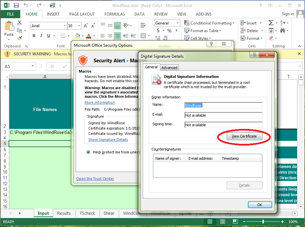The width and height of the screenshot is (305, 227).
Task: Select row 3 header
Action: (x=5, y=132)
